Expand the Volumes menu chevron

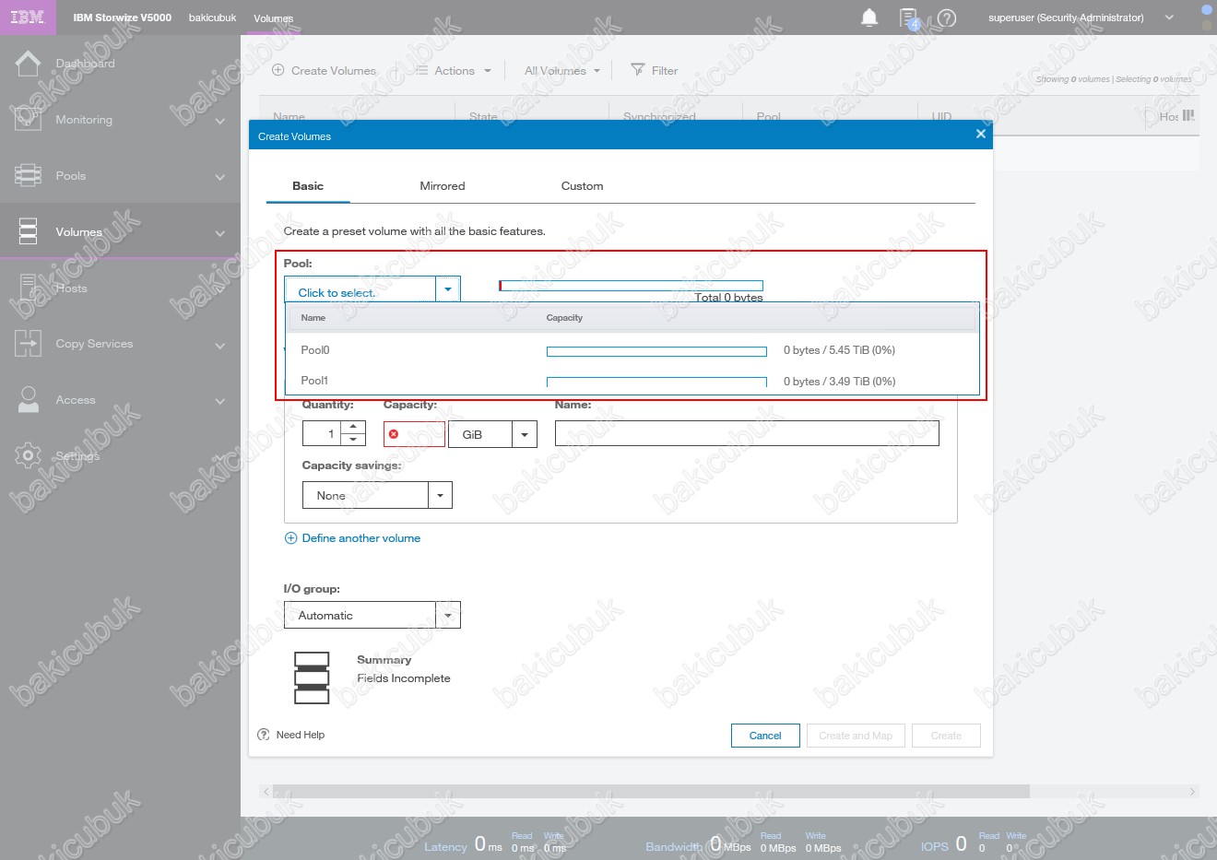point(219,233)
